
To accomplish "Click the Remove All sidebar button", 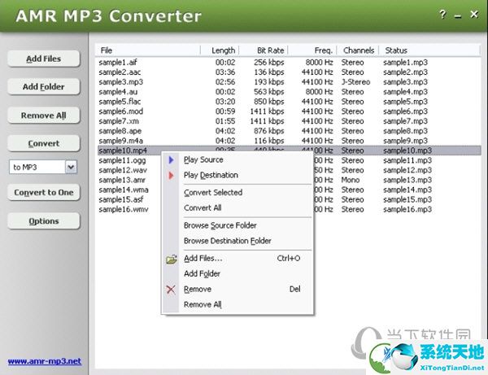I will [44, 116].
